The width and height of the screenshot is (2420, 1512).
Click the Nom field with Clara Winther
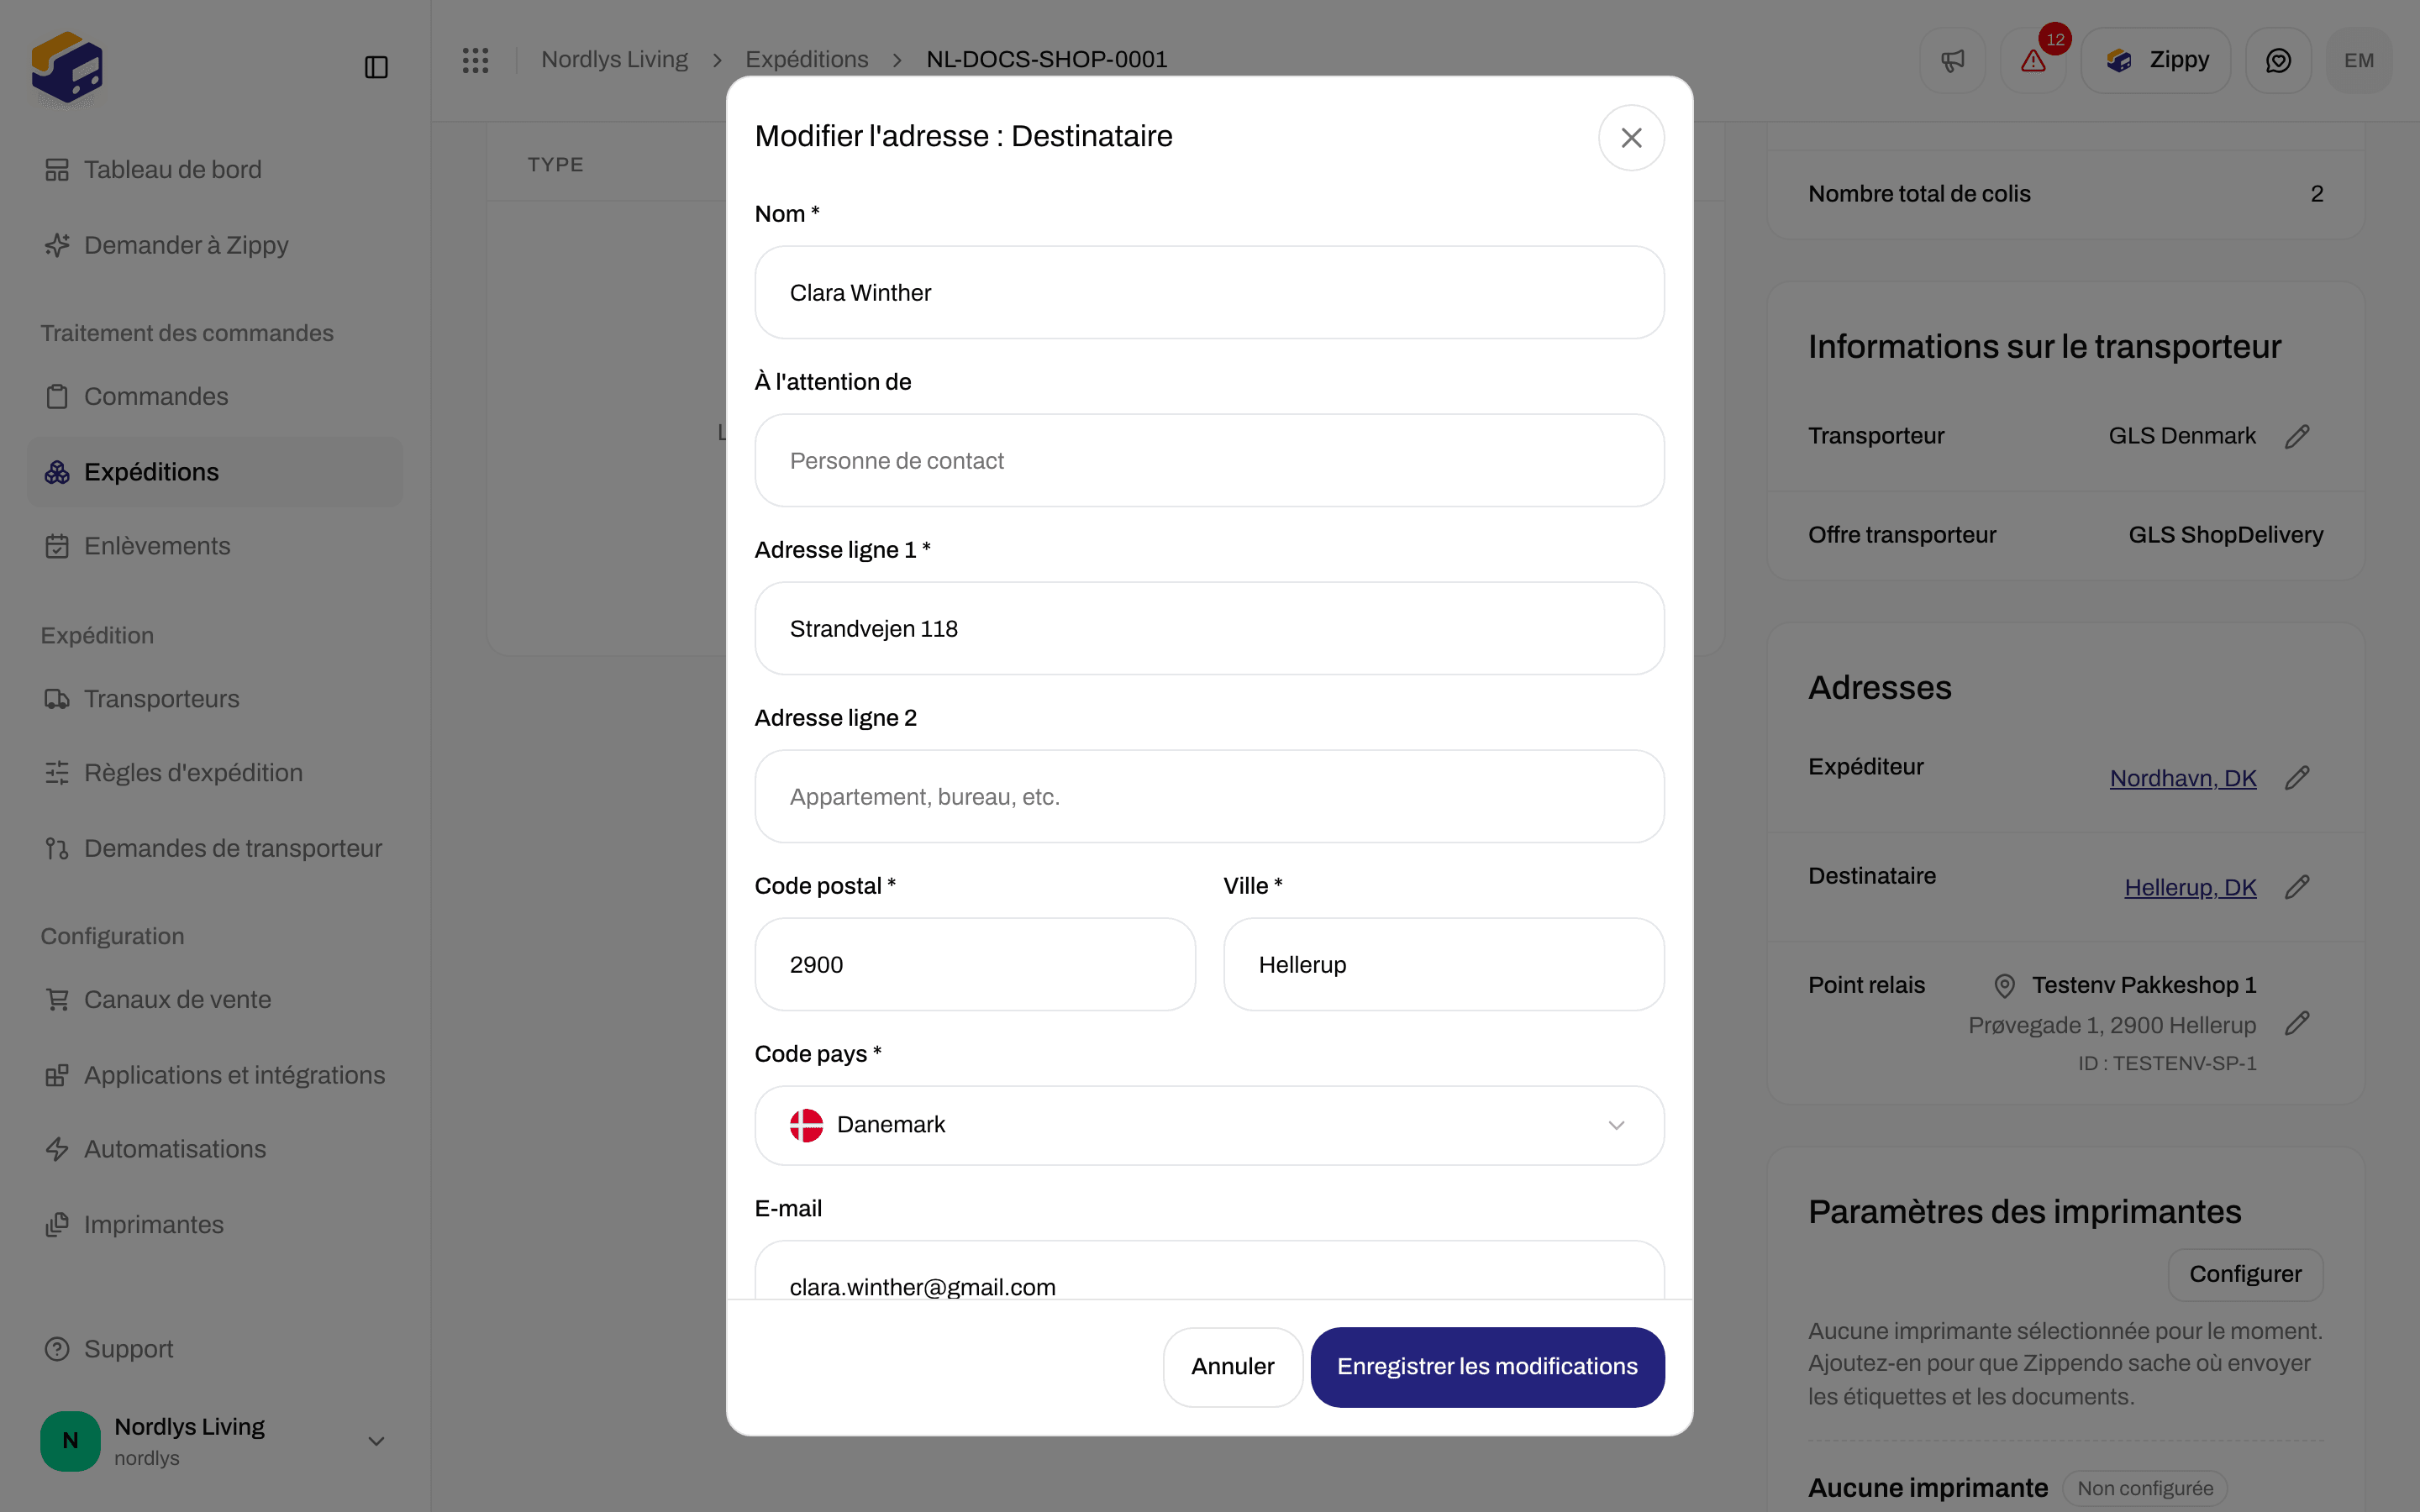pos(1209,293)
